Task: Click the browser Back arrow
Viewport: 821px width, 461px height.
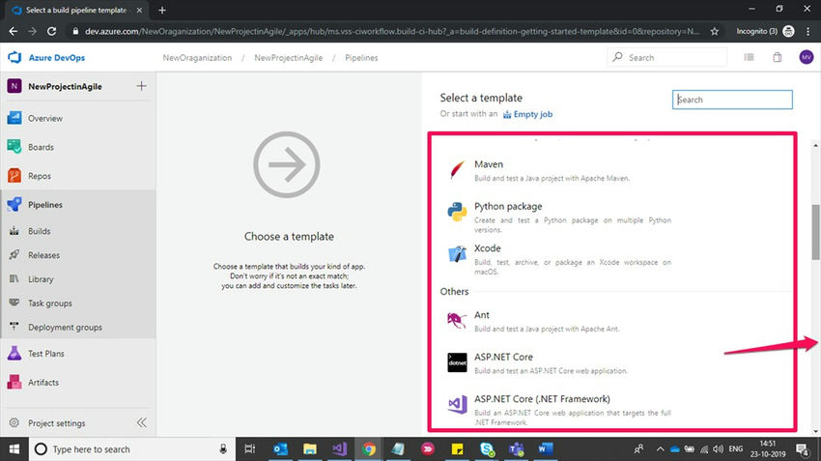Action: pos(14,32)
